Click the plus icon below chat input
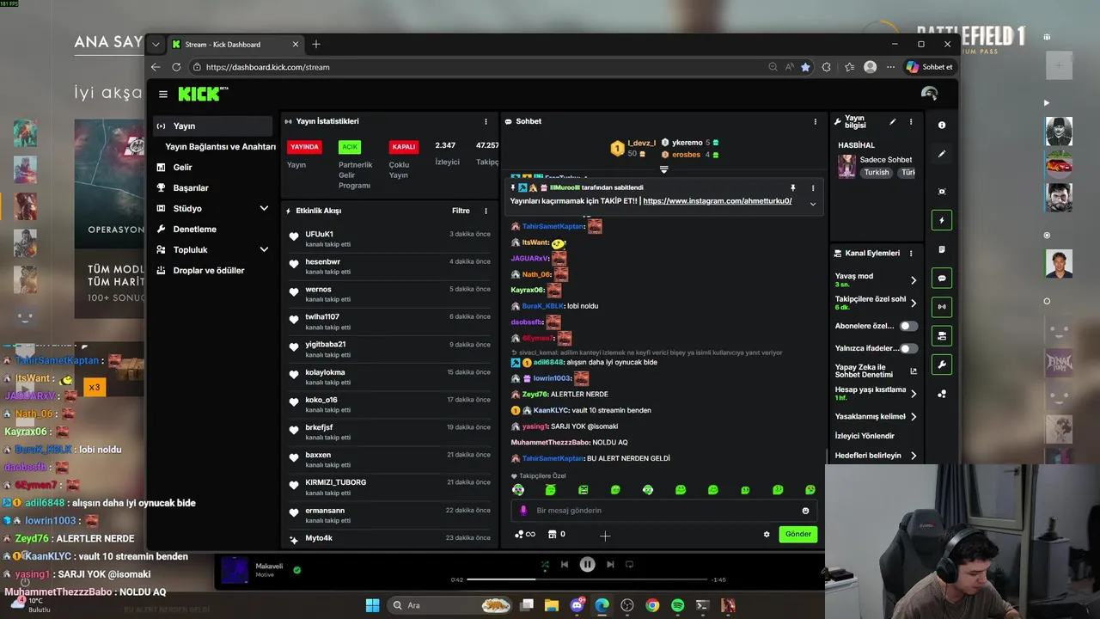Image resolution: width=1100 pixels, height=619 pixels. pos(605,536)
